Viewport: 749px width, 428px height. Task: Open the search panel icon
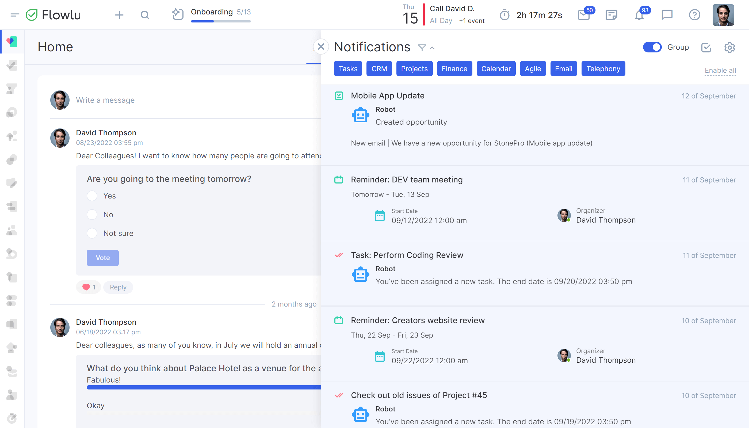pos(144,15)
